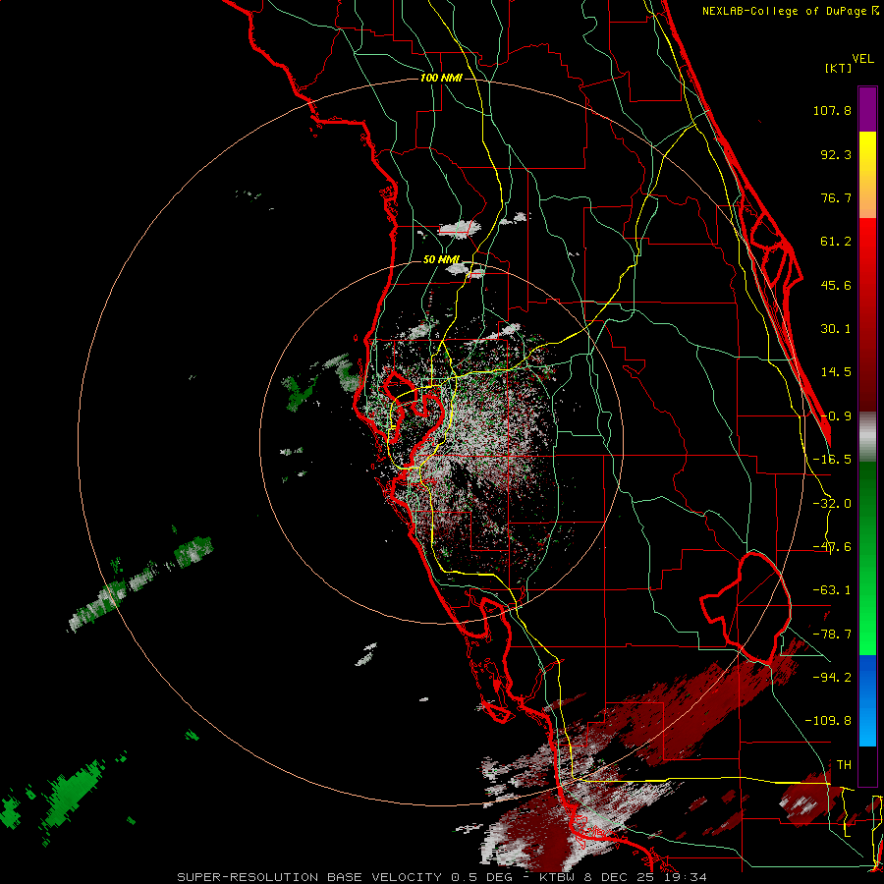884x884 pixels.
Task: Click the 107.8 velocity scale value
Action: click(832, 110)
